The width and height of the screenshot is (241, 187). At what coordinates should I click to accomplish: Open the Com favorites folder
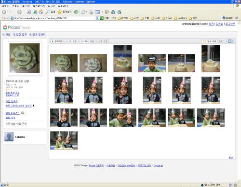pos(156,18)
